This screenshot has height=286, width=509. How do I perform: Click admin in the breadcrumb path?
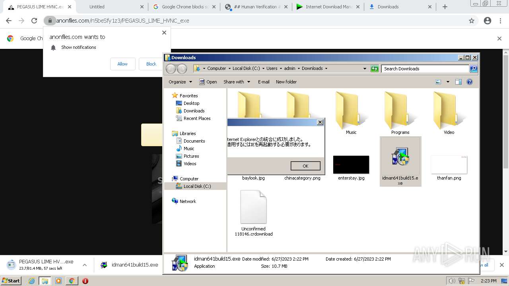[289, 68]
